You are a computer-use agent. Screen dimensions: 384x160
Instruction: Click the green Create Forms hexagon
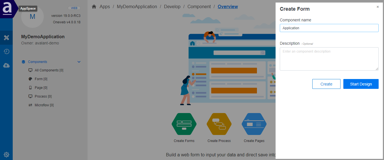coord(184,124)
